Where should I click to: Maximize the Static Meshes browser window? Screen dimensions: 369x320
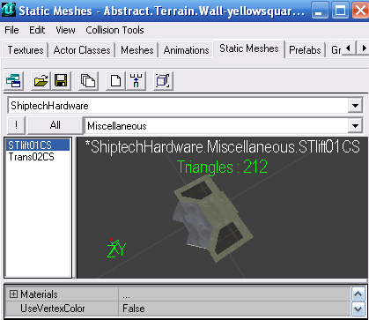coord(340,11)
